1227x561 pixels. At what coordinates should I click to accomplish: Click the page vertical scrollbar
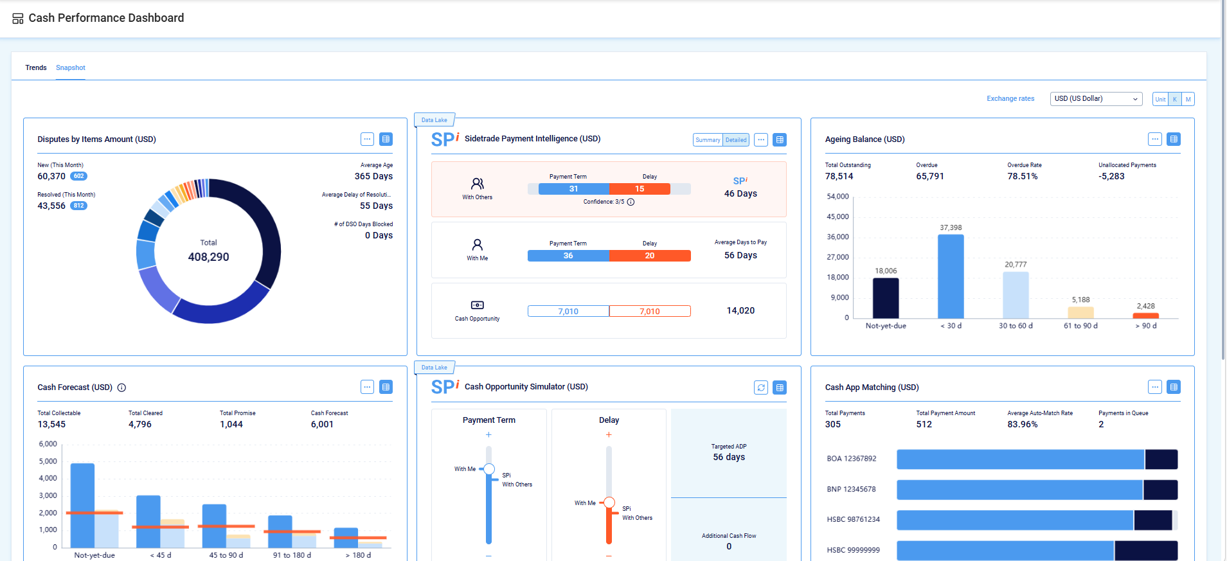(1223, 180)
